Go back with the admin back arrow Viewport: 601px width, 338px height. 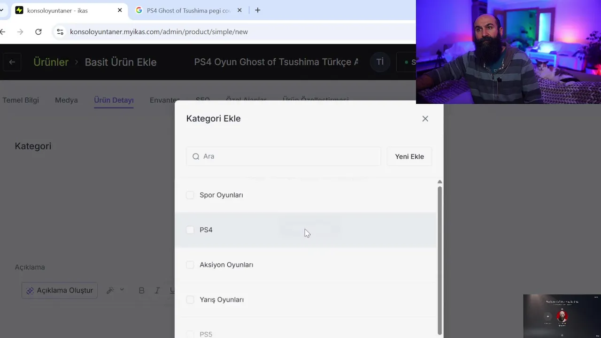(12, 62)
